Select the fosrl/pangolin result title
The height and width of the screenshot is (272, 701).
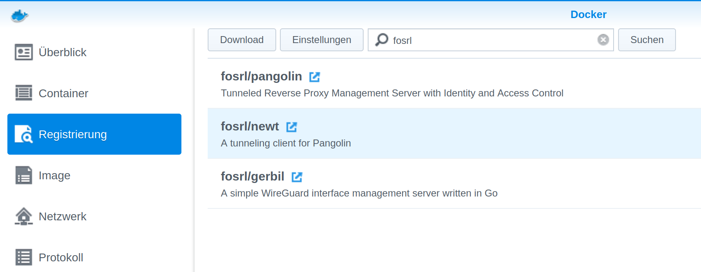click(x=261, y=76)
